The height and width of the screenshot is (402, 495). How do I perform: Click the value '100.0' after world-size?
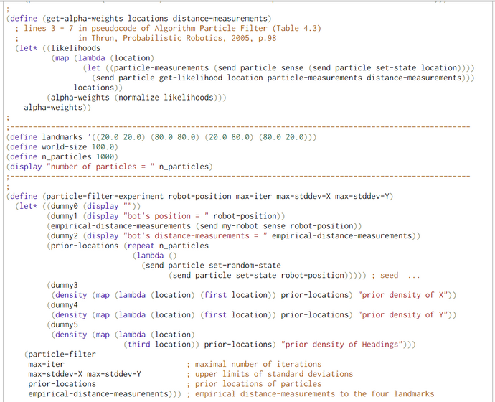point(103,147)
